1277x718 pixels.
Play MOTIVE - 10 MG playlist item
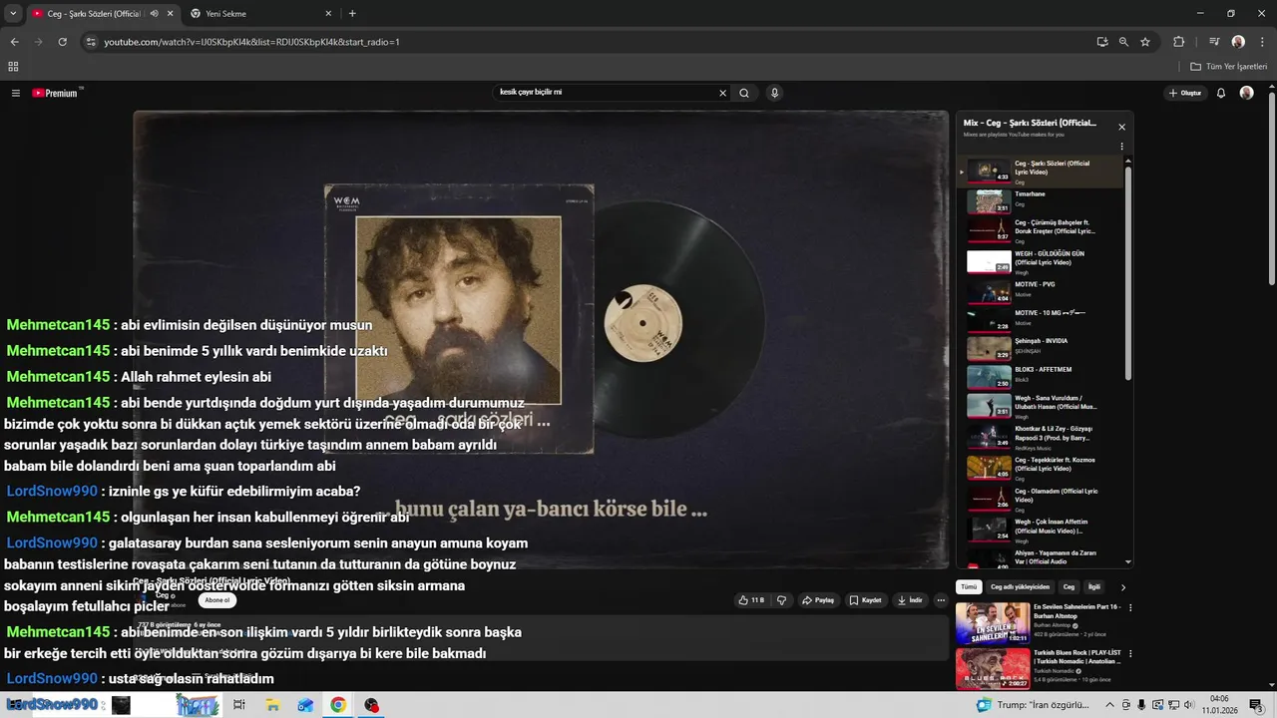[x=1041, y=319]
